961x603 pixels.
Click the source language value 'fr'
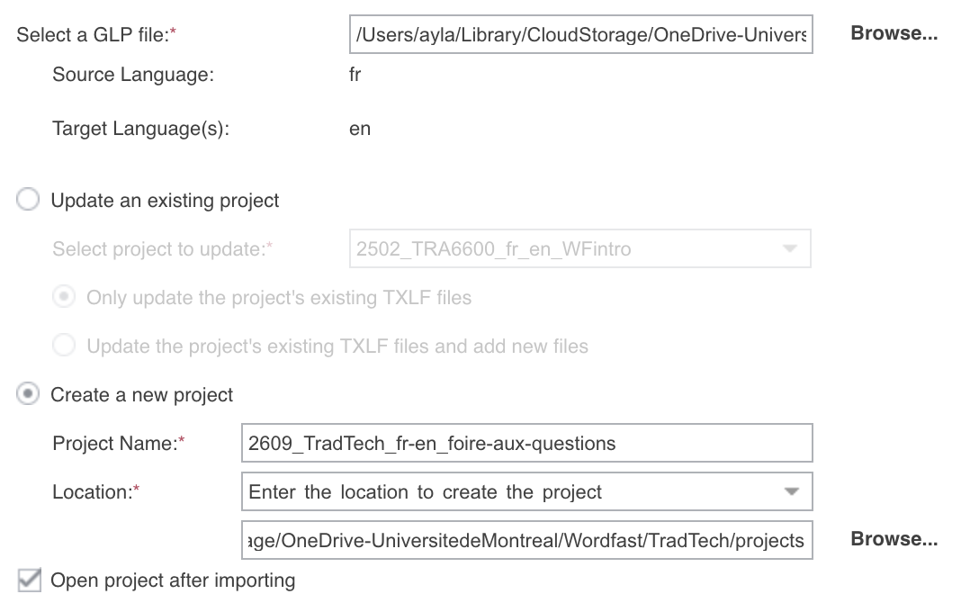pos(355,74)
